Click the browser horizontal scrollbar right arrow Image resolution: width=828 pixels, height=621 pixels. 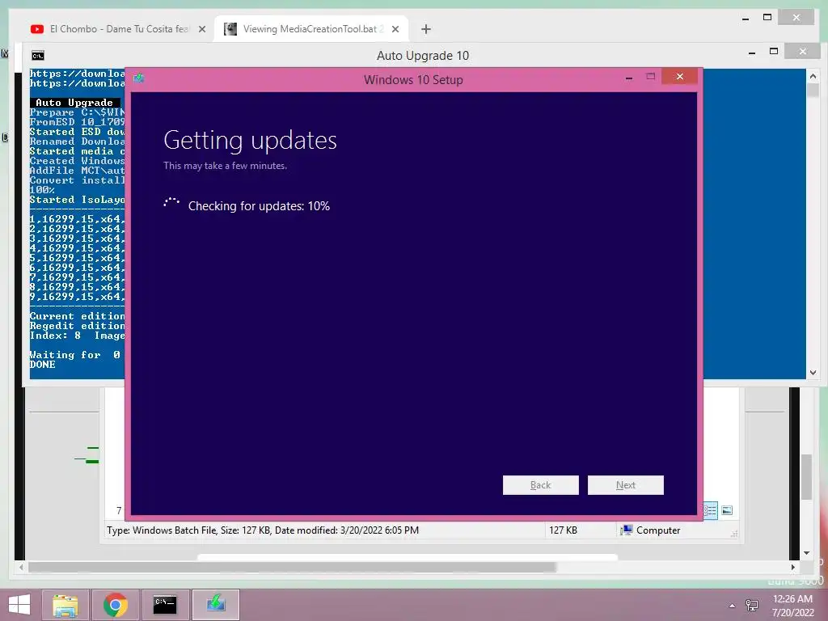[792, 567]
